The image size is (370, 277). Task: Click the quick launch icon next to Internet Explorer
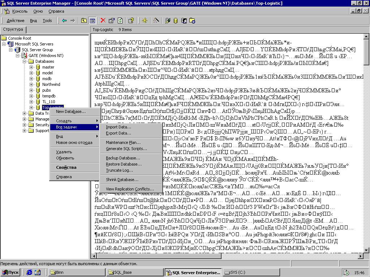[38, 272]
